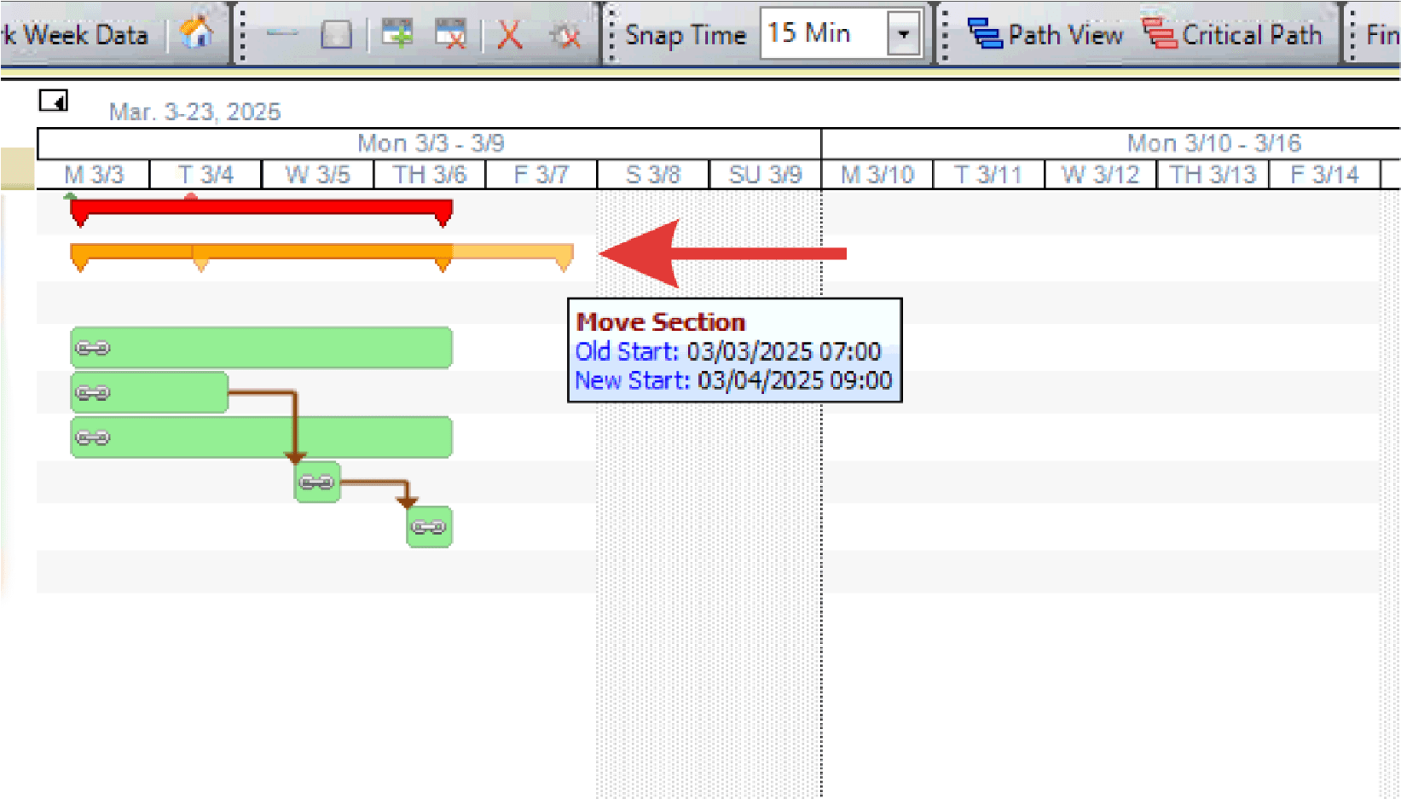This screenshot has height=799, width=1401.
Task: Click the gear with red X icon
Action: coord(564,36)
